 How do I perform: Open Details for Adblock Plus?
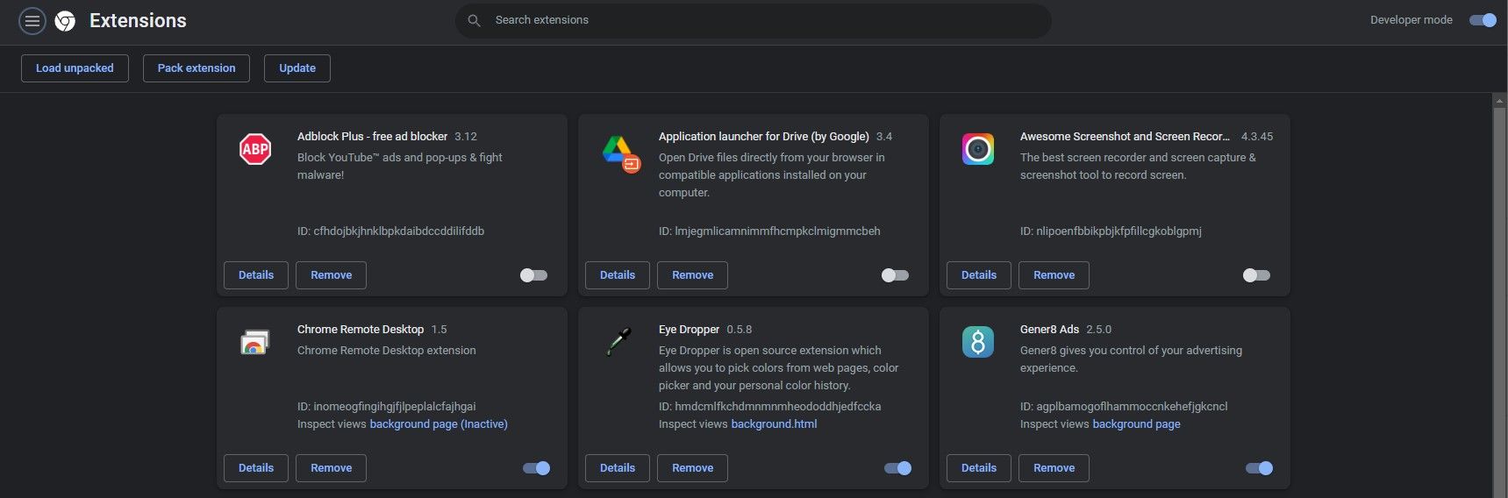click(x=256, y=275)
